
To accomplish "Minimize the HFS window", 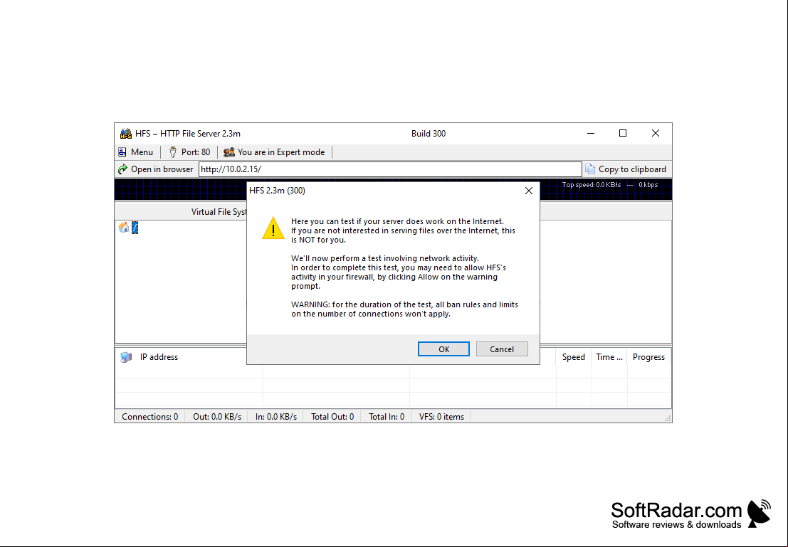I will [x=591, y=133].
